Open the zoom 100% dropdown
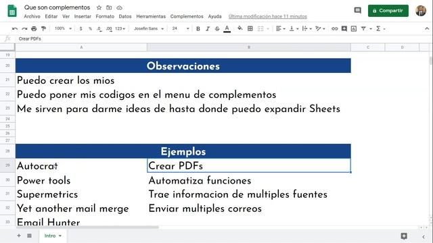 point(63,28)
